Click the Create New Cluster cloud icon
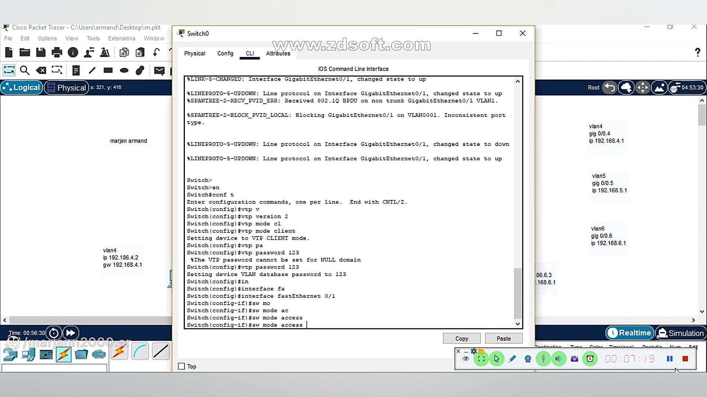707x397 pixels. point(626,87)
